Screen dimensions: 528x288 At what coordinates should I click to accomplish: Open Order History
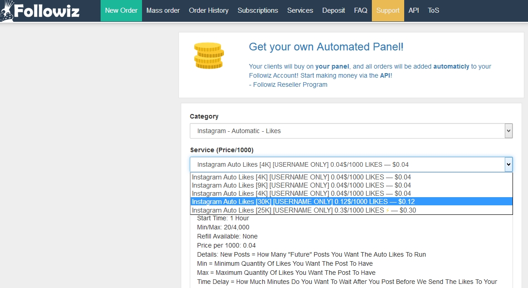[x=209, y=10]
